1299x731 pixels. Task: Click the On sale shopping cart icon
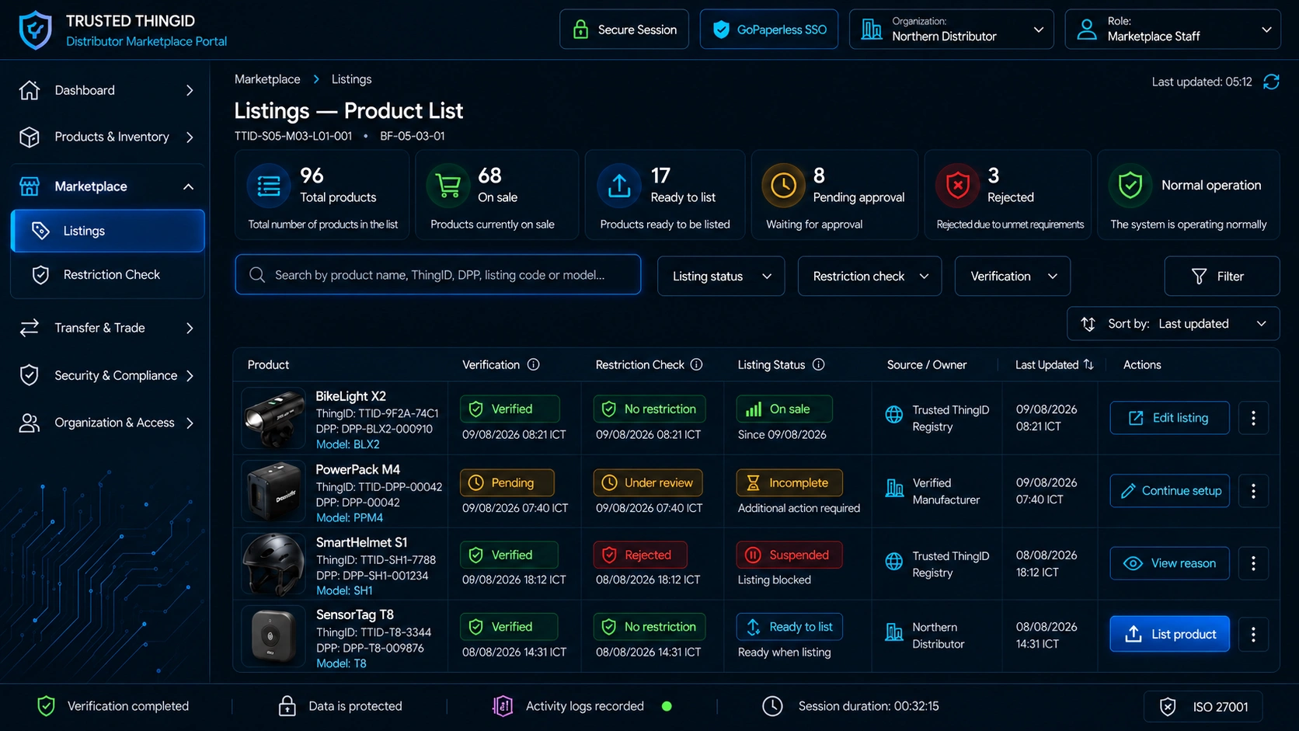(448, 186)
